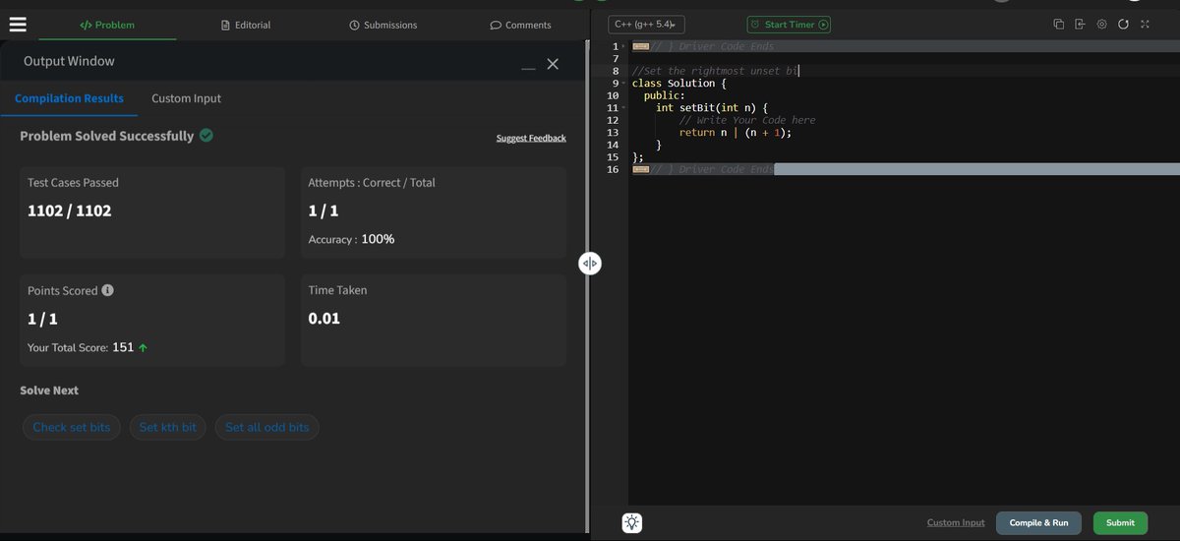The width and height of the screenshot is (1180, 541).
Task: Open the Set kth bit problem
Action: tap(168, 427)
